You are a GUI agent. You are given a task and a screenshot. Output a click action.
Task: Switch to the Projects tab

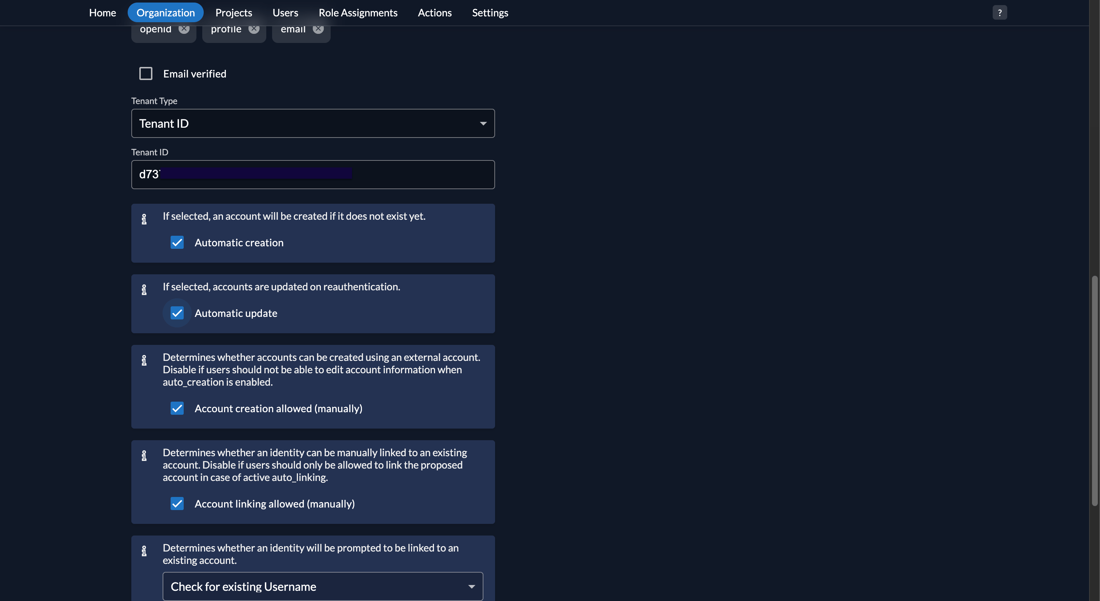[x=234, y=12]
